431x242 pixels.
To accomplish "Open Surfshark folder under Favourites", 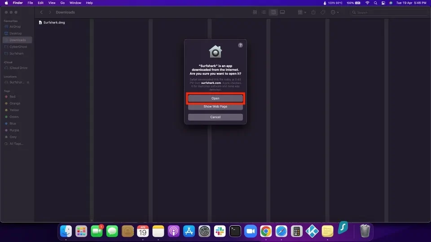I will [17, 53].
